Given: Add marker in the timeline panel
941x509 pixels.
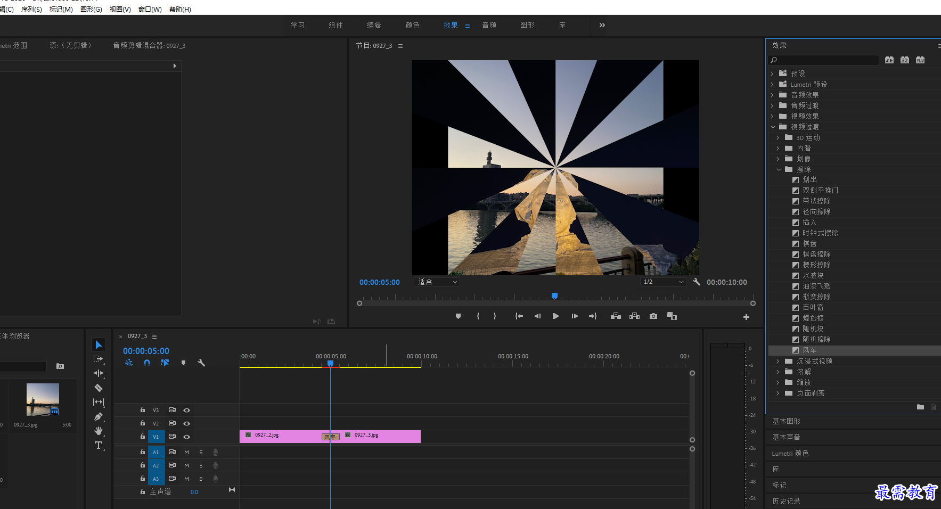Looking at the screenshot, I should click(x=183, y=363).
